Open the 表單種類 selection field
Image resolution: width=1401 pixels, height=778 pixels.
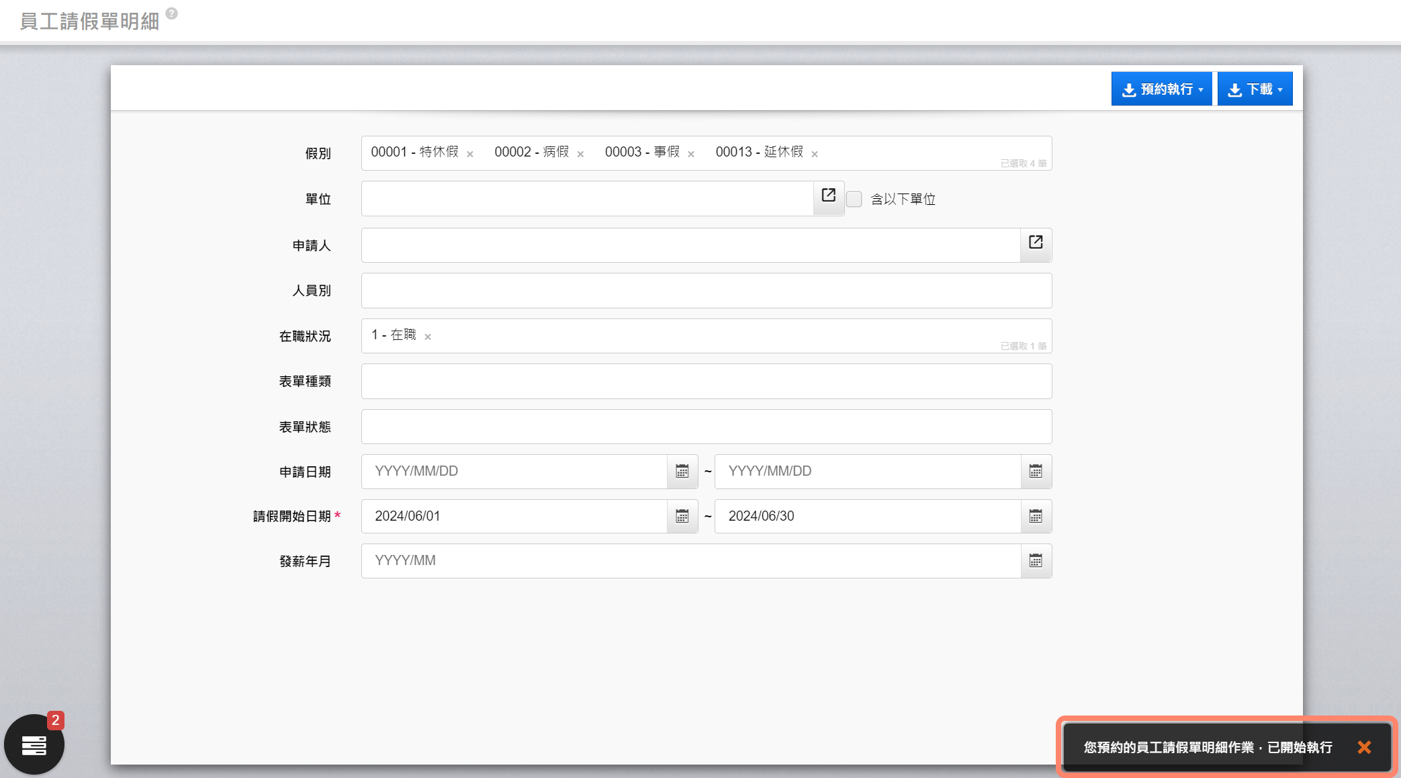coord(706,382)
